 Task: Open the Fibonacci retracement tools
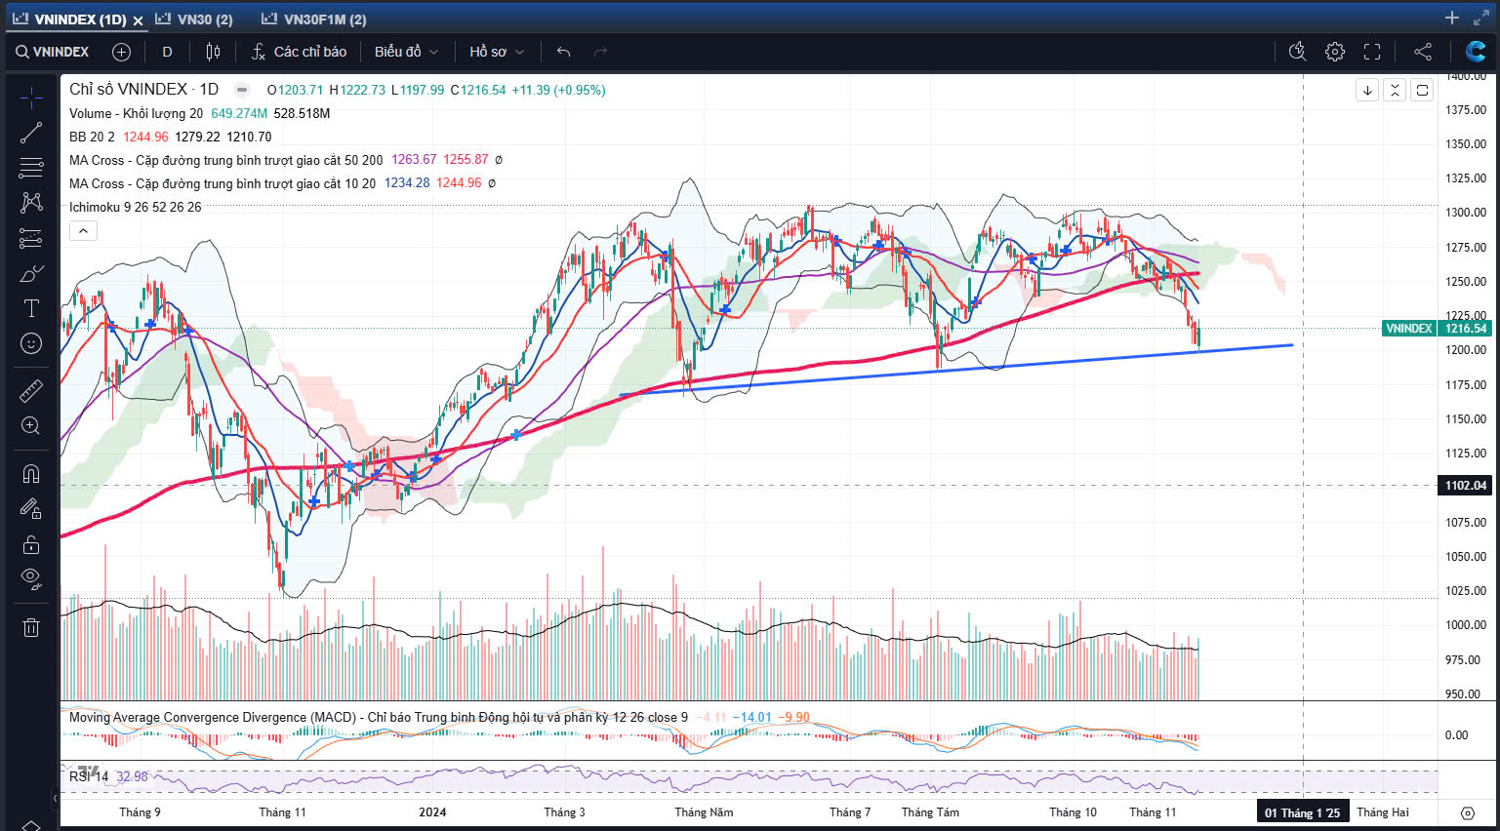coord(31,168)
